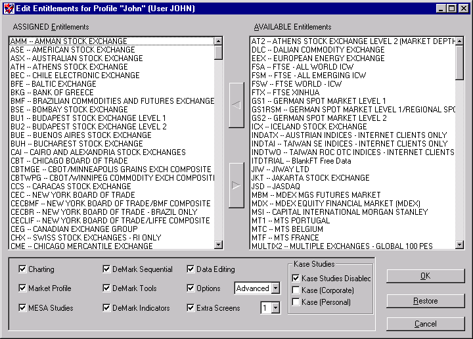
Task: Select BUE -- BUENOS AIRES STOCK EXCHANGE
Action: [112, 135]
